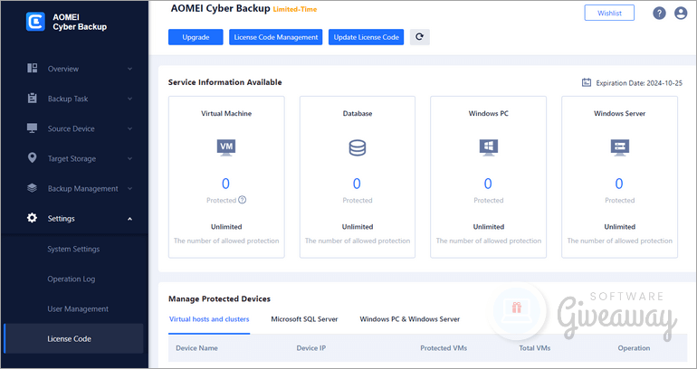Expand the Source Device menu chevron

tap(129, 128)
